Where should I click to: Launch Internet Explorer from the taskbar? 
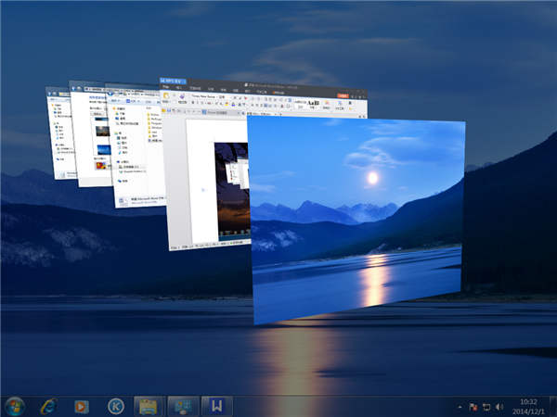[48, 406]
